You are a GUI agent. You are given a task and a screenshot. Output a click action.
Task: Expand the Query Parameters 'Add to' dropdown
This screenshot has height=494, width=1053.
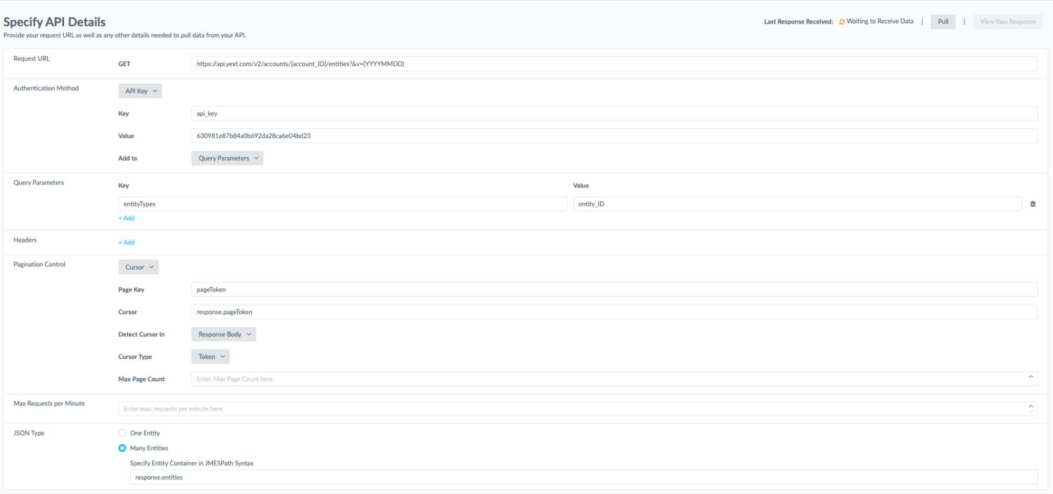[x=227, y=158]
